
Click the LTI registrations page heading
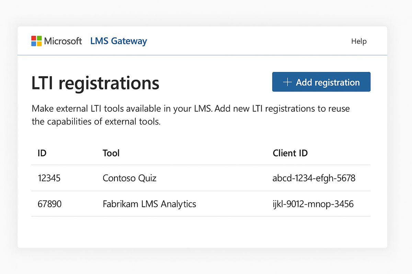click(x=95, y=83)
